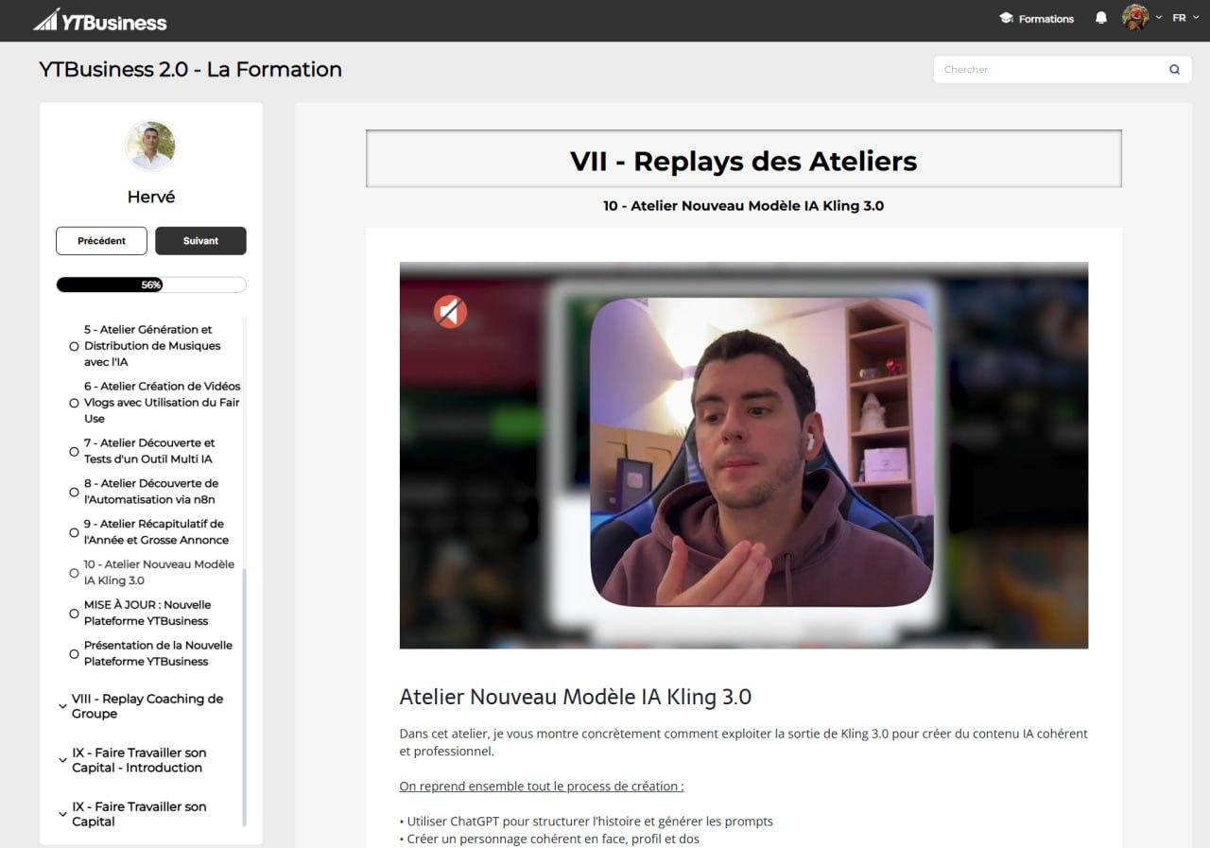Expand the account menu chevron beside the avatar
The height and width of the screenshot is (848, 1210).
click(1160, 17)
